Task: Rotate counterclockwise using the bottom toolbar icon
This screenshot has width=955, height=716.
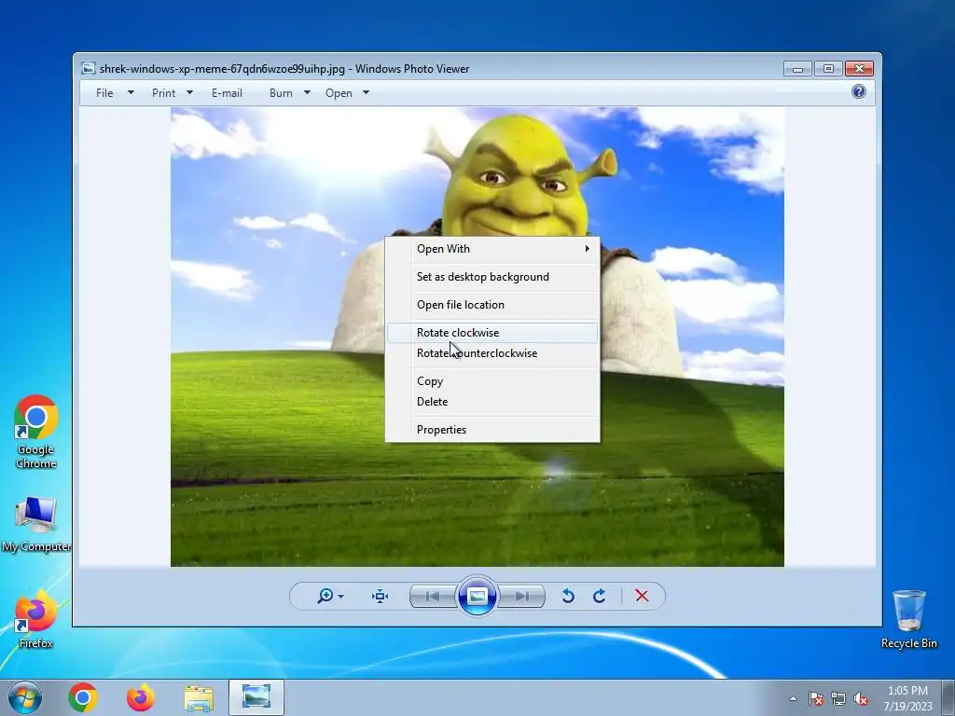Action: (x=568, y=596)
